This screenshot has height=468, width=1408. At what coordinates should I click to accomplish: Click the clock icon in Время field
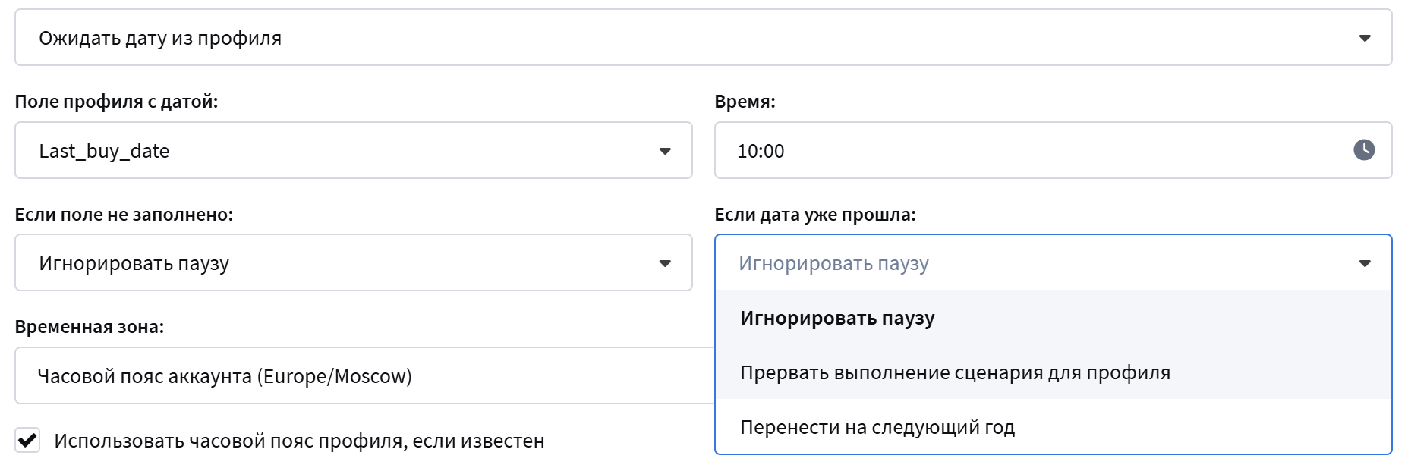pos(1363,150)
